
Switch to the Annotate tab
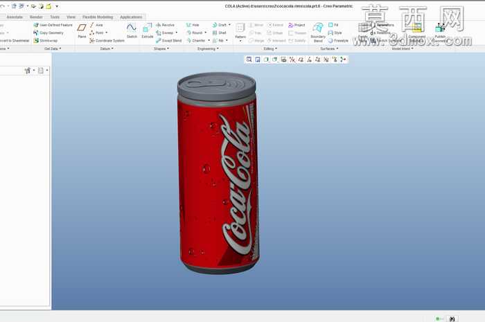15,17
